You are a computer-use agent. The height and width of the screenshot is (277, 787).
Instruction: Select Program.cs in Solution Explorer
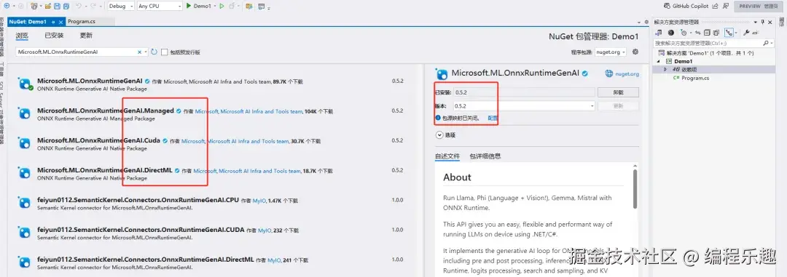click(694, 78)
